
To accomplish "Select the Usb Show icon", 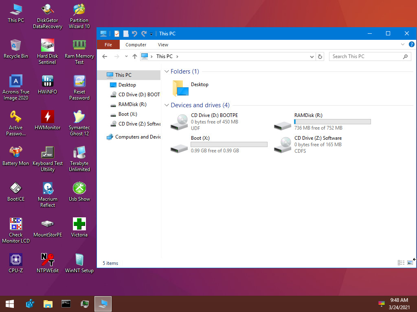I will (79, 192).
